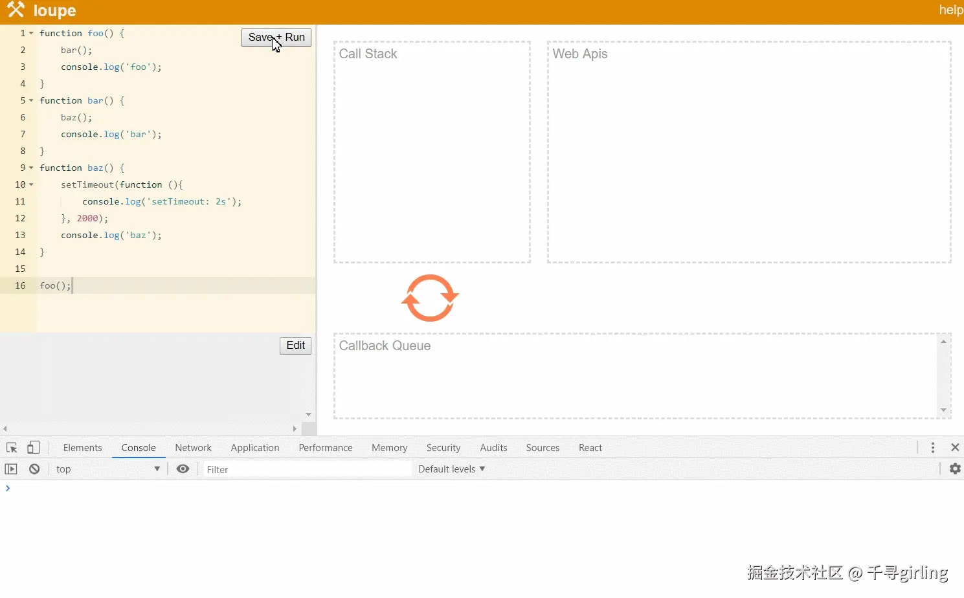Collapse the baz function fold arrow
Viewport: 964px width, 598px height.
(31, 168)
